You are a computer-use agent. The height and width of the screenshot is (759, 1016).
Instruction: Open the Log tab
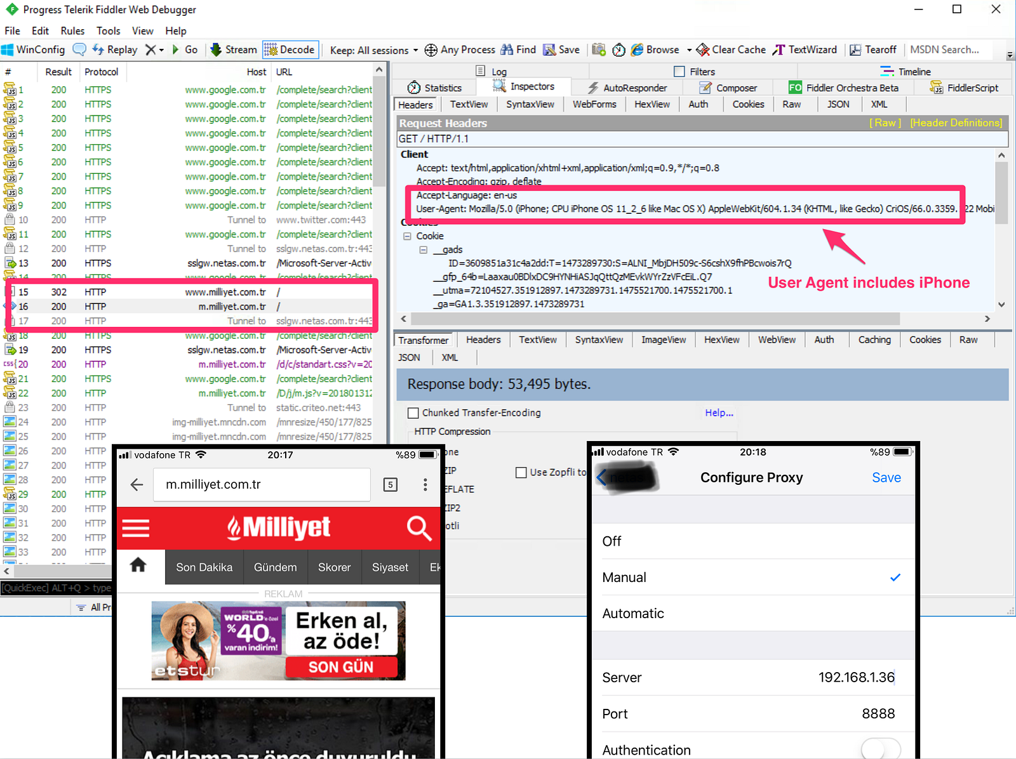(x=491, y=72)
